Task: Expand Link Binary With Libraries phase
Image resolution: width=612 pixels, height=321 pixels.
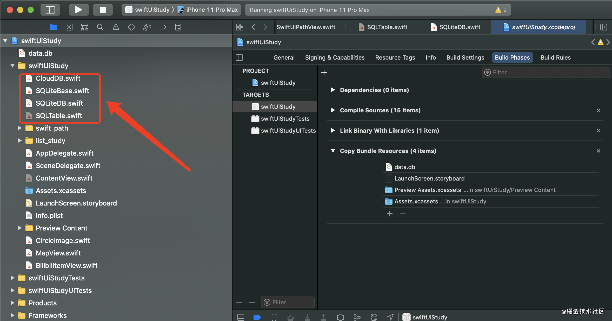Action: click(x=333, y=130)
